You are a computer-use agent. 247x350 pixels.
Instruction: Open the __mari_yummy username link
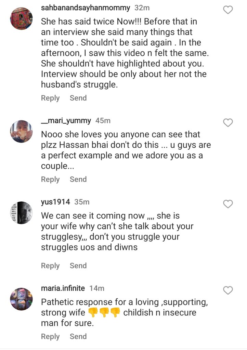66,121
